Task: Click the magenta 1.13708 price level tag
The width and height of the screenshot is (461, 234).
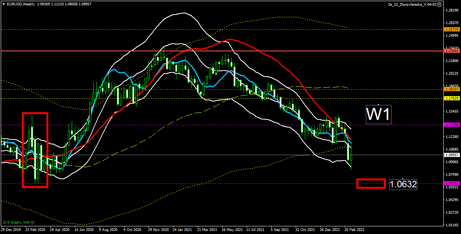Action: [x=452, y=125]
